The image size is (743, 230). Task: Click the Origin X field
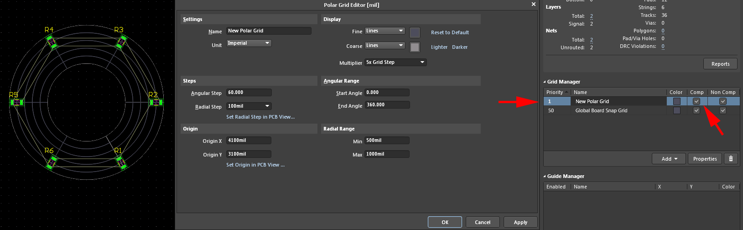249,141
